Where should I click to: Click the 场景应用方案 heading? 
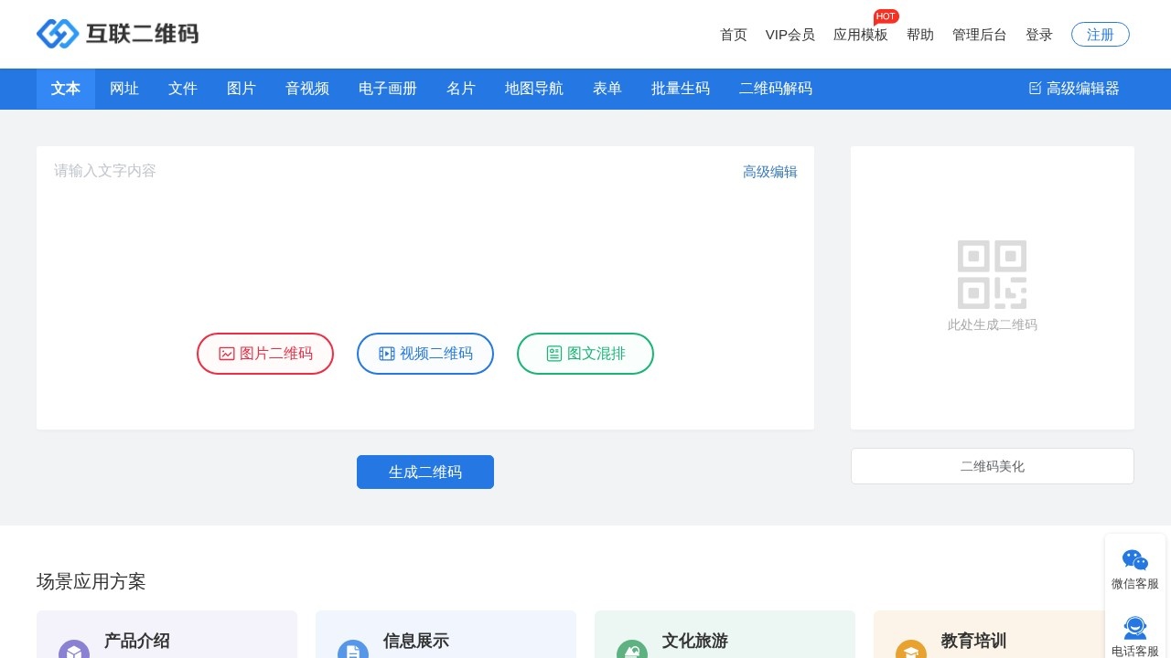[91, 581]
